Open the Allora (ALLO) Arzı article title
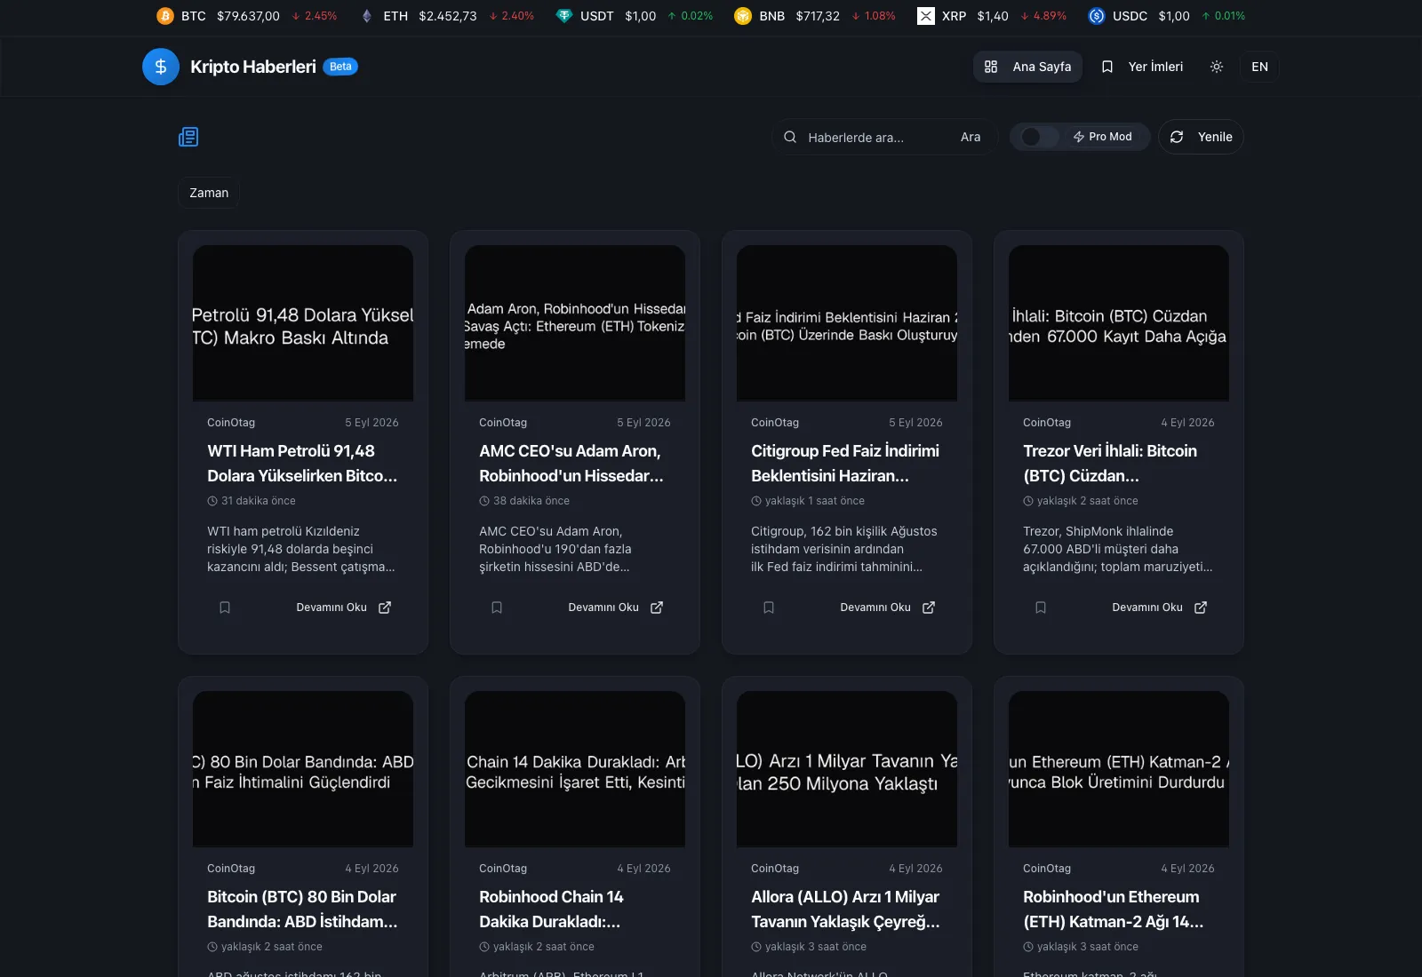Viewport: 1422px width, 977px height. coord(845,909)
